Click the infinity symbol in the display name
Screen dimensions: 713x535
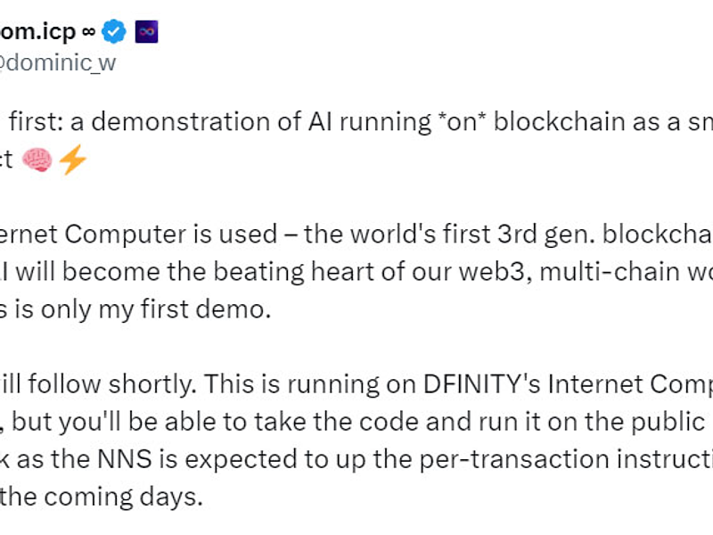click(x=88, y=33)
